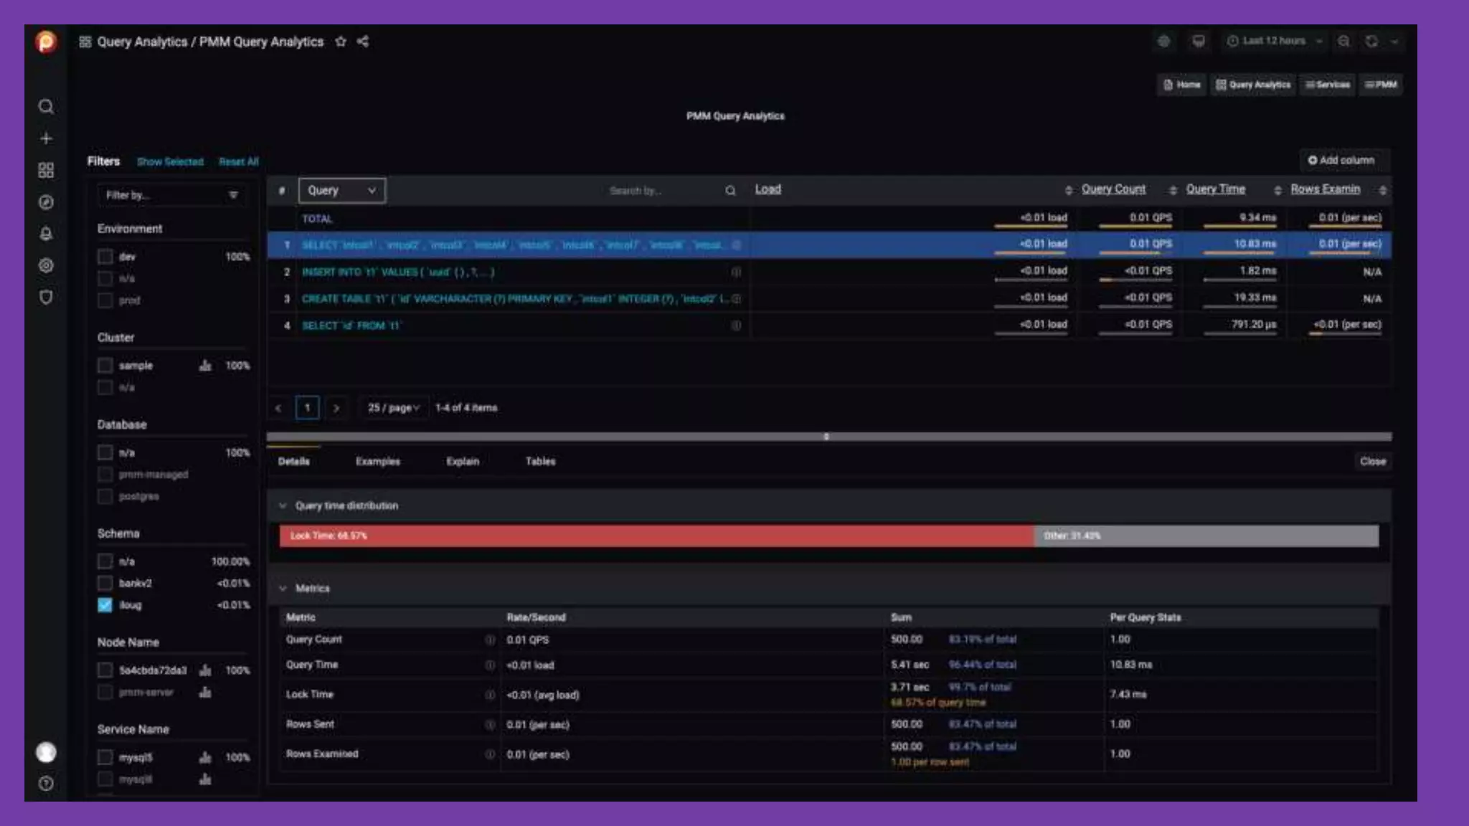Open the Server Admin shield icon
1469x826 pixels.
tap(46, 297)
